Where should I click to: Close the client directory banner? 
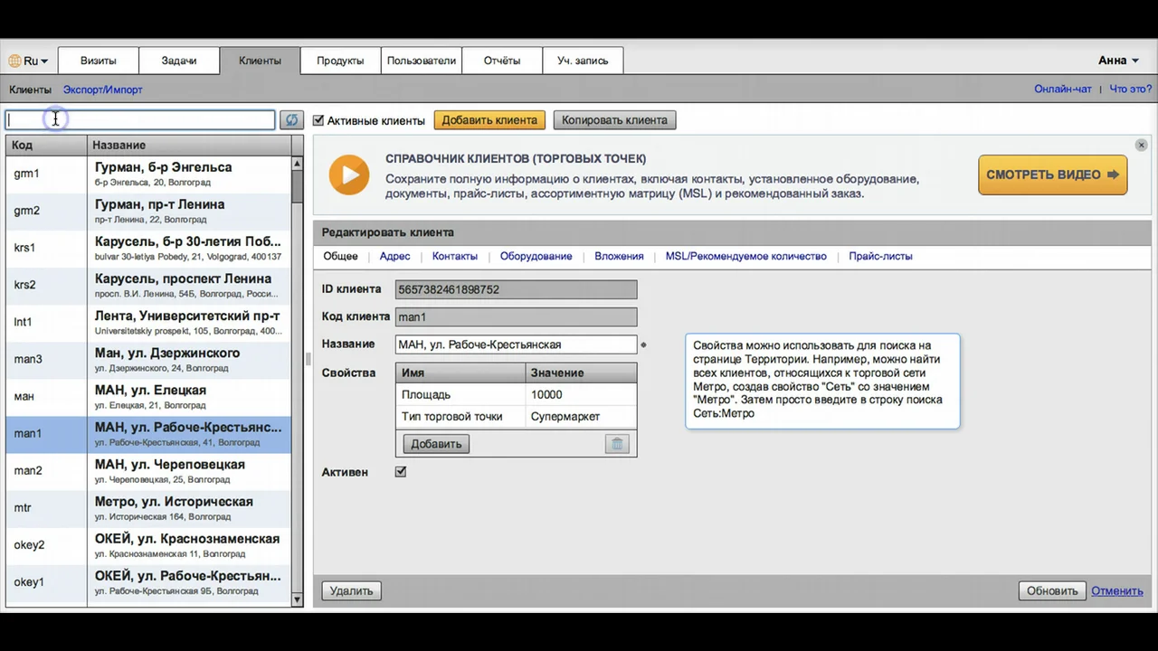coord(1141,146)
